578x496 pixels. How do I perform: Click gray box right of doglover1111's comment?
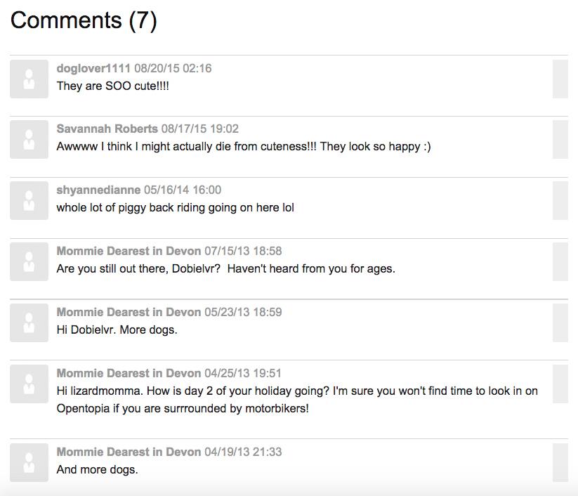(x=560, y=79)
